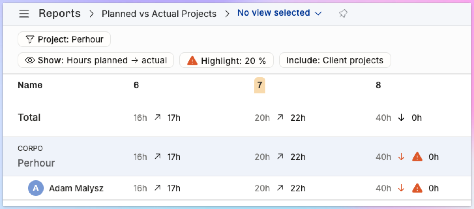Image resolution: width=474 pixels, height=209 pixels.
Task: Click the warning triangle in Perhour row
Action: point(417,157)
